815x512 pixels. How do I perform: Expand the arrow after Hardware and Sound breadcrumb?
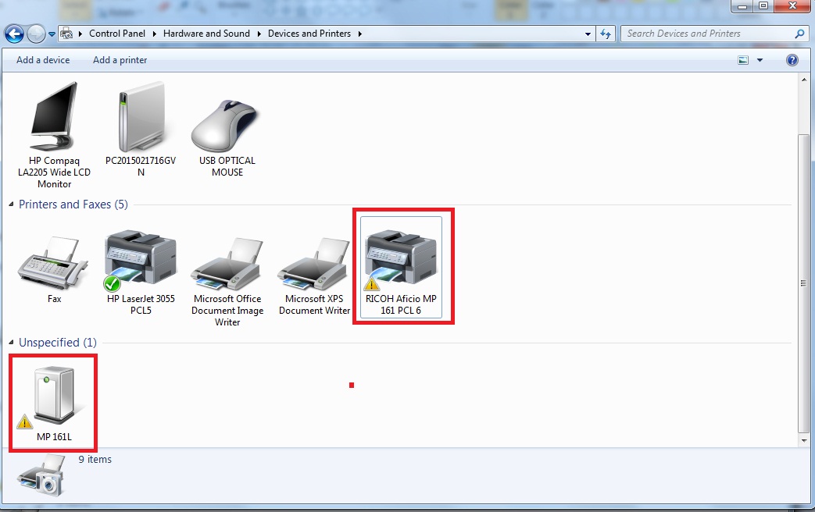point(259,34)
